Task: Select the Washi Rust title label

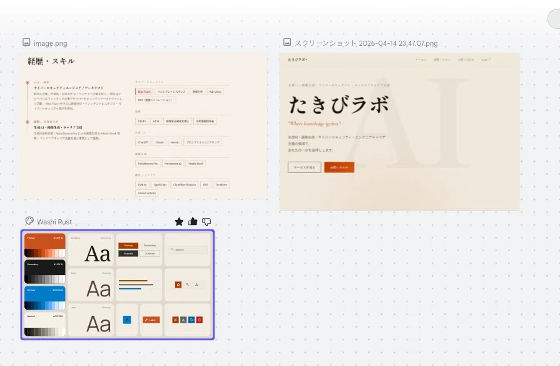Action: (x=54, y=222)
